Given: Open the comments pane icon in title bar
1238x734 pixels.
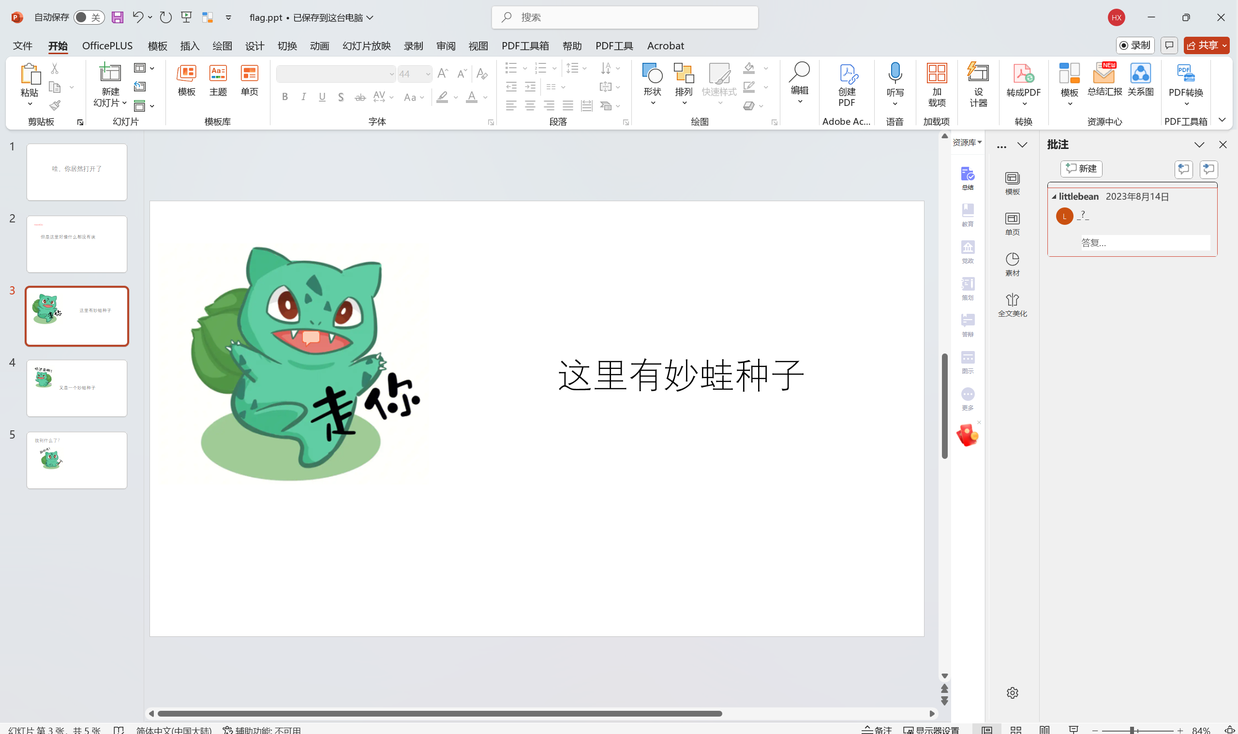Looking at the screenshot, I should (x=1169, y=45).
